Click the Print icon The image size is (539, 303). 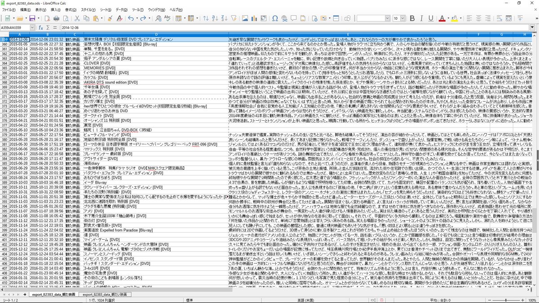pos(57,18)
